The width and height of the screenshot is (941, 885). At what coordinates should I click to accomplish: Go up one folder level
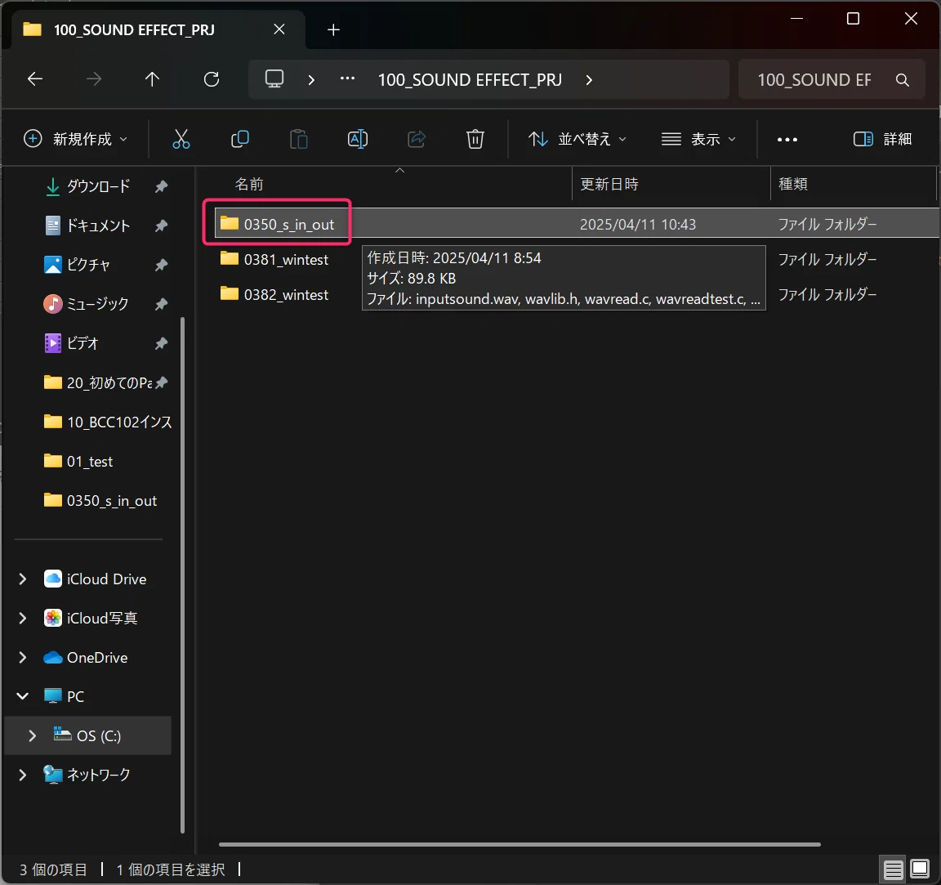pos(152,79)
